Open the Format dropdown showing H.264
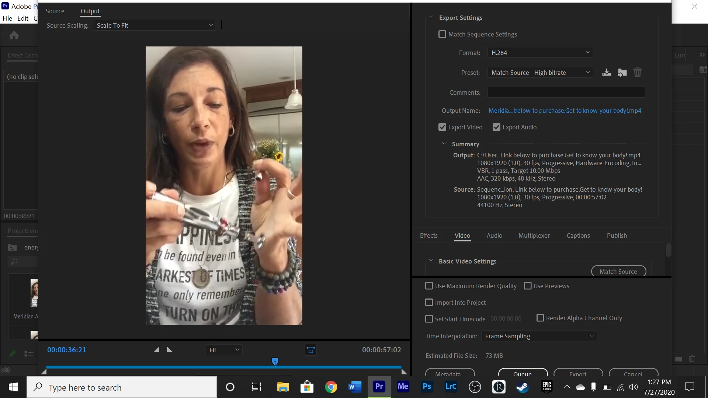 coord(540,53)
